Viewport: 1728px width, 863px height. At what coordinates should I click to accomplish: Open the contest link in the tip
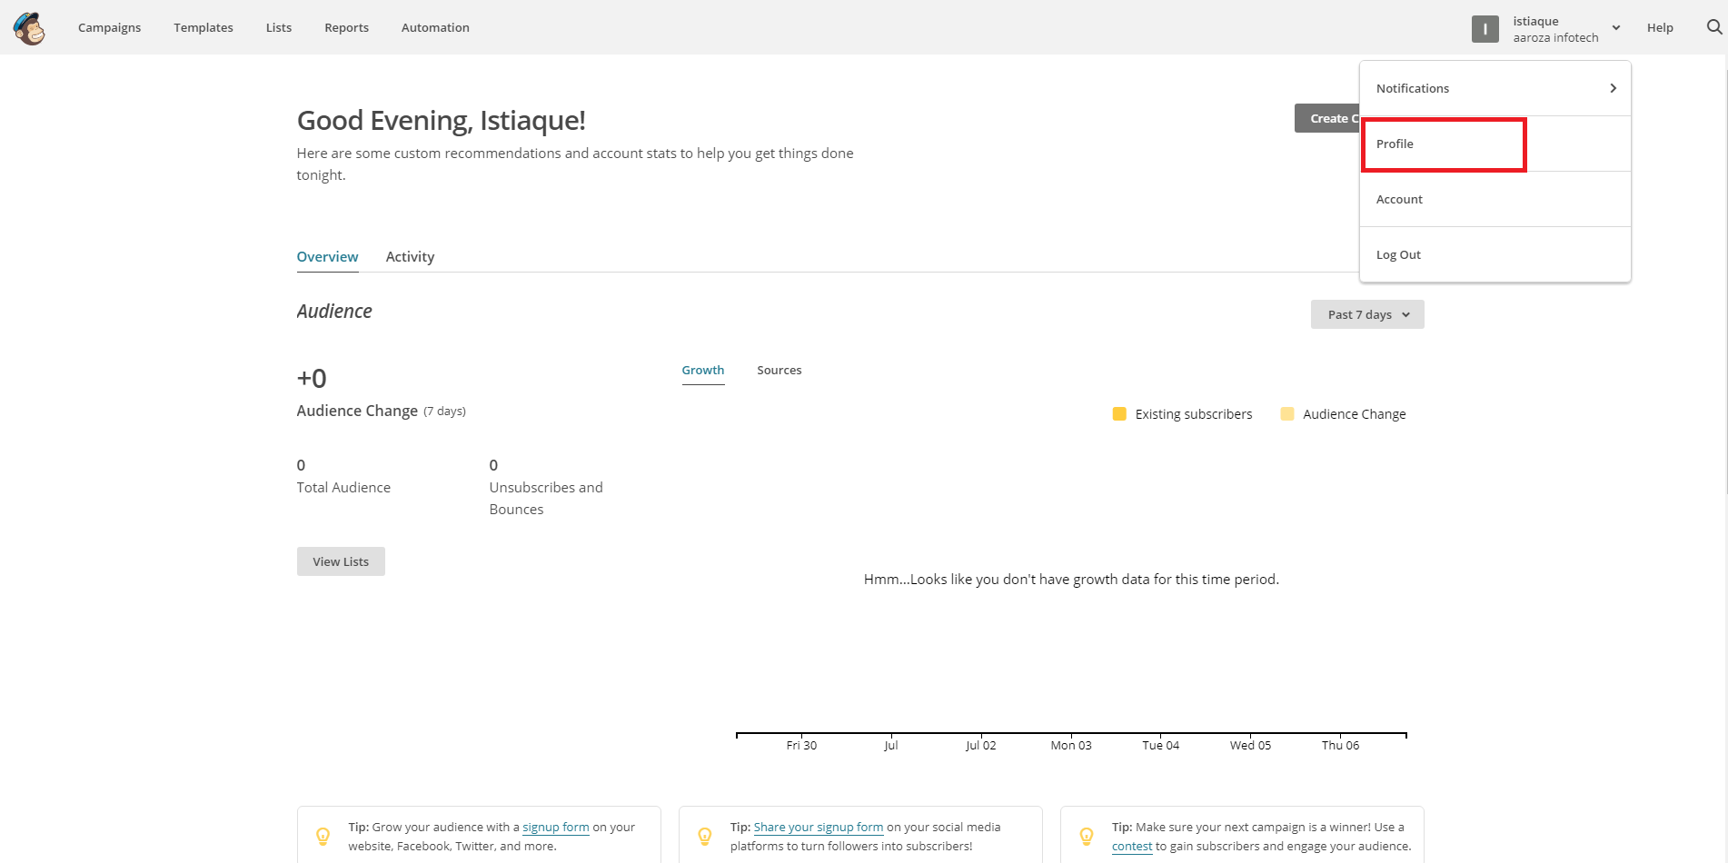click(x=1131, y=846)
